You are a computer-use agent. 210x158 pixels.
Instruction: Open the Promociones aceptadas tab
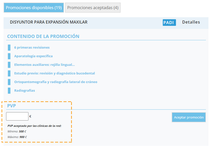tap(93, 8)
